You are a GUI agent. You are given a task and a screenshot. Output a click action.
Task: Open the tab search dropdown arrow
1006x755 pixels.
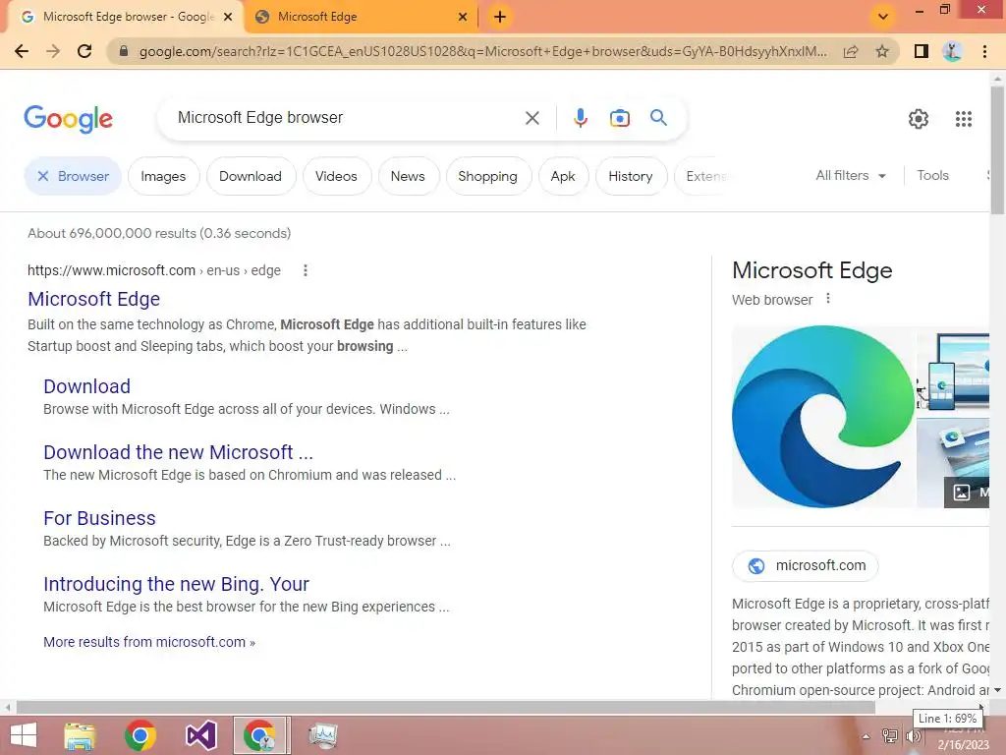(883, 17)
